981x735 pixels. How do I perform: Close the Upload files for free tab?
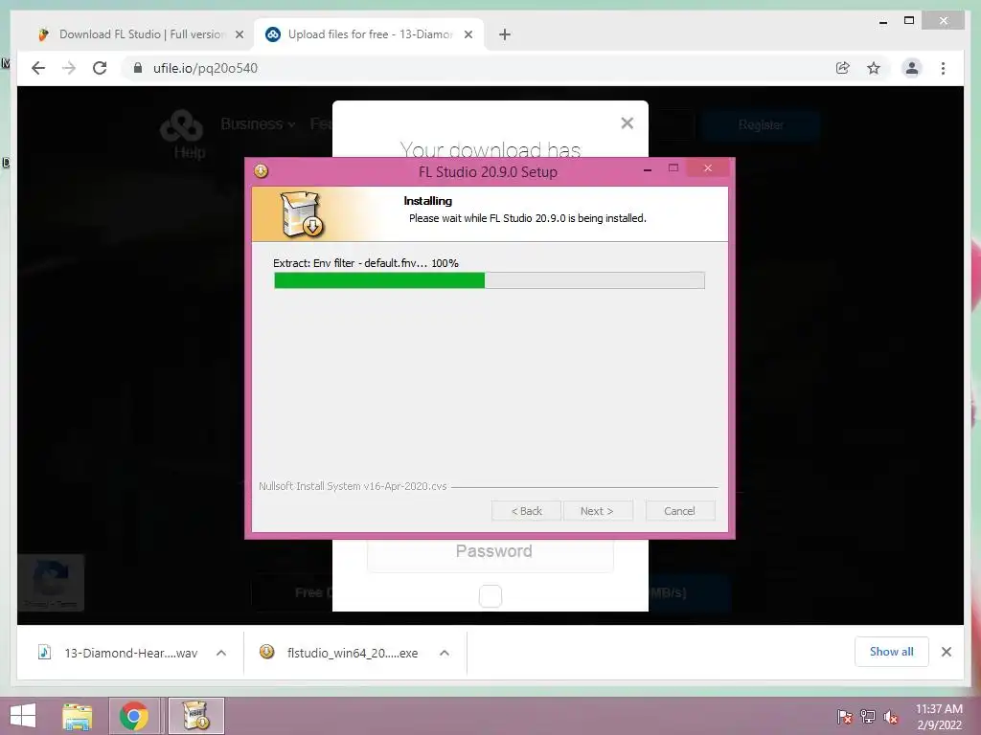point(468,35)
